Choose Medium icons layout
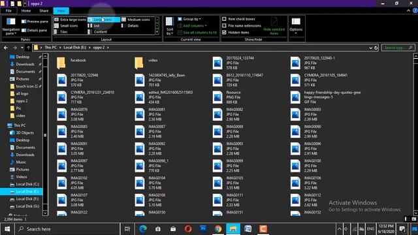This screenshot has height=235, width=418. (136, 20)
